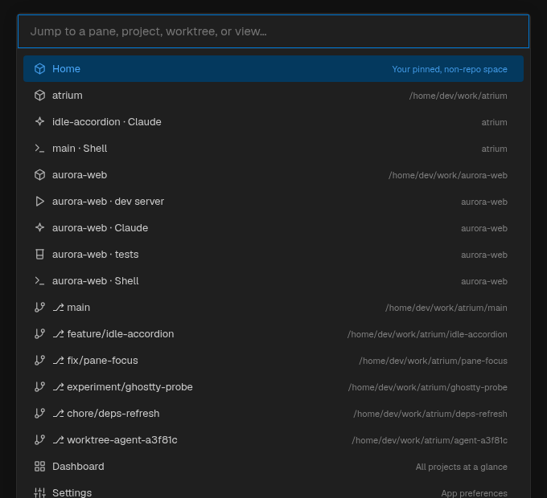This screenshot has height=498, width=547.
Task: Open the aurora-web · Claude pane
Action: click(x=273, y=228)
